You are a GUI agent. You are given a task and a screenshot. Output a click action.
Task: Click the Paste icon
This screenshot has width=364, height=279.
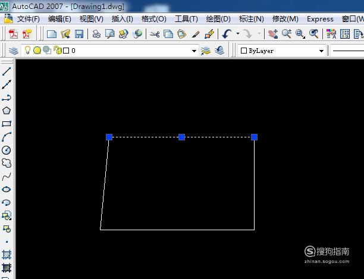181,34
